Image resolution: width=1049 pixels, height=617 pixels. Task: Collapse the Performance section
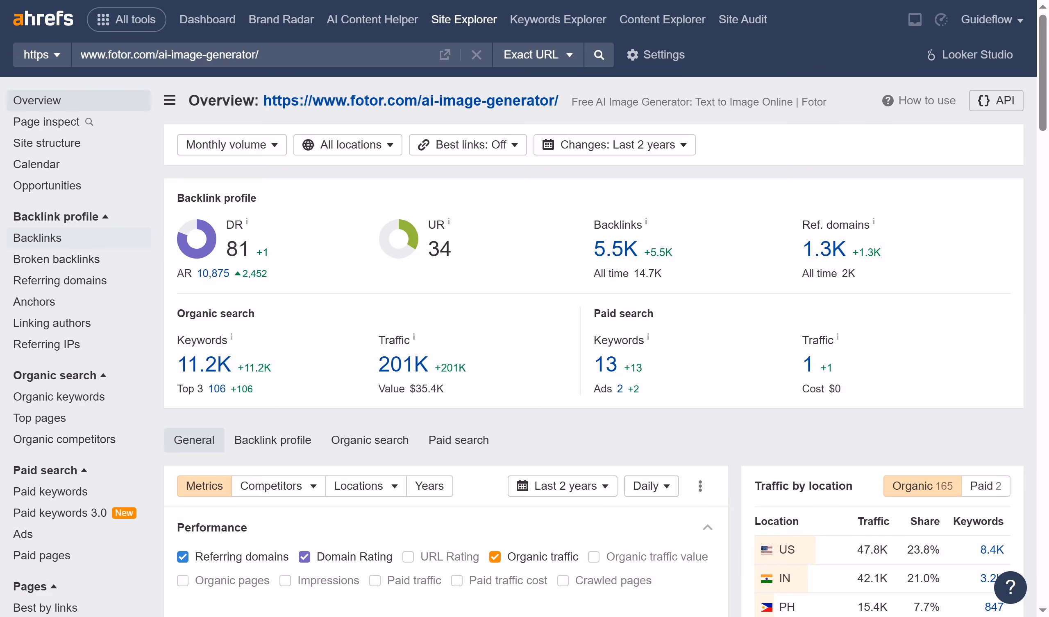click(707, 528)
